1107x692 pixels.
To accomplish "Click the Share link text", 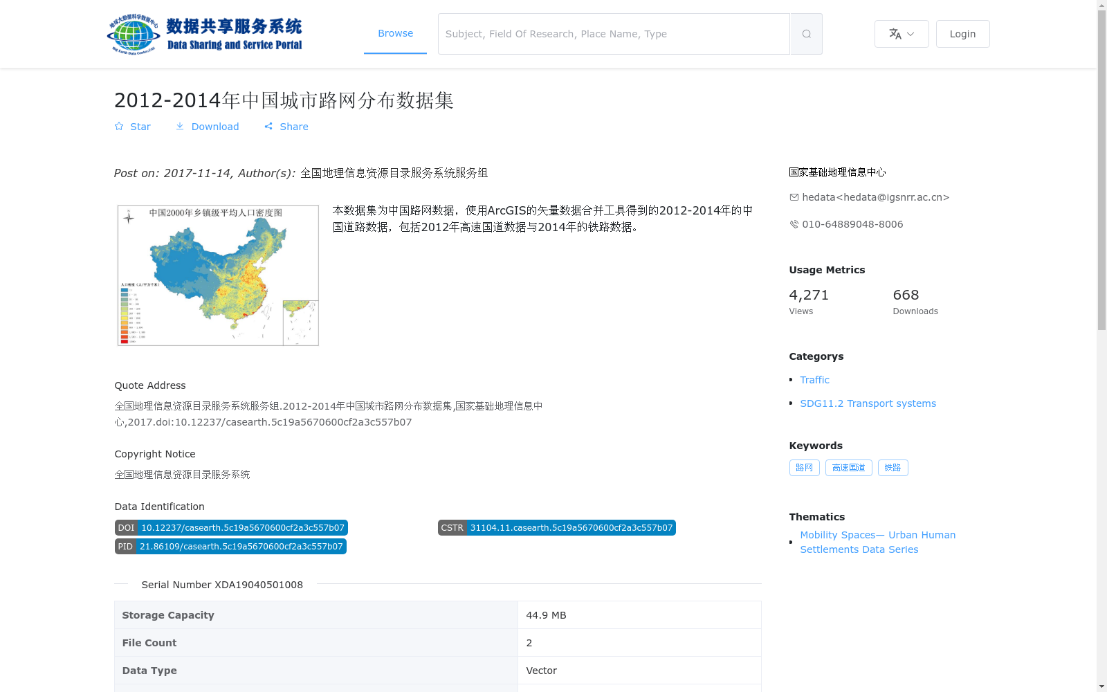I will [x=294, y=127].
